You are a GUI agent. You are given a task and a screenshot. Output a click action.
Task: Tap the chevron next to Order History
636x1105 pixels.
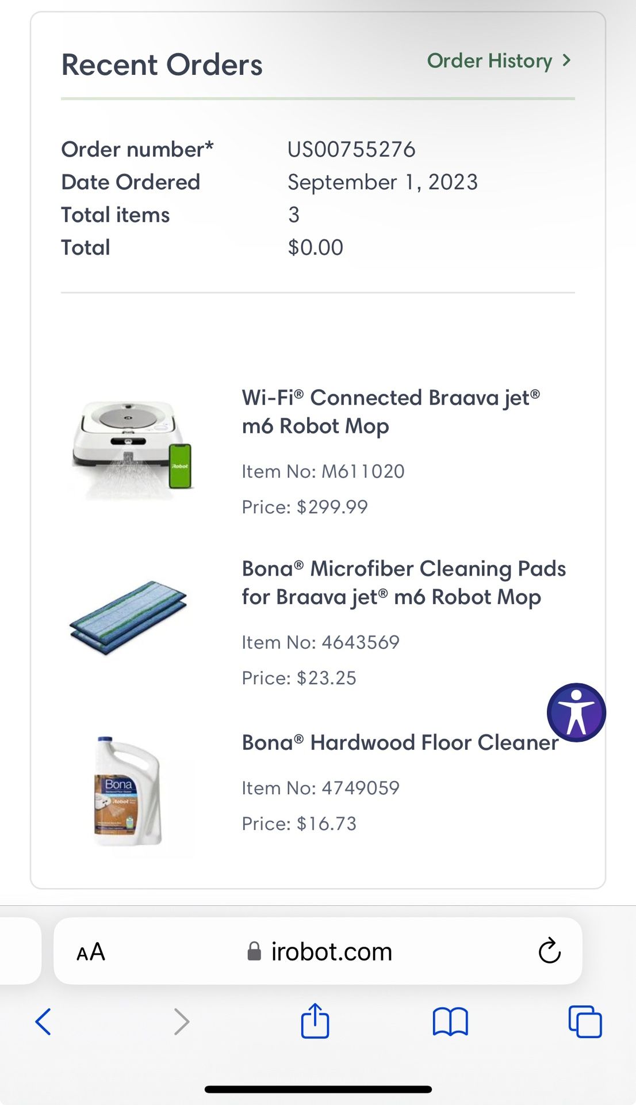[567, 60]
